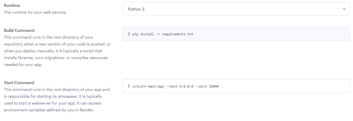The height and width of the screenshot is (121, 353).
Task: Click the Runtime description text
Action: click(x=35, y=12)
